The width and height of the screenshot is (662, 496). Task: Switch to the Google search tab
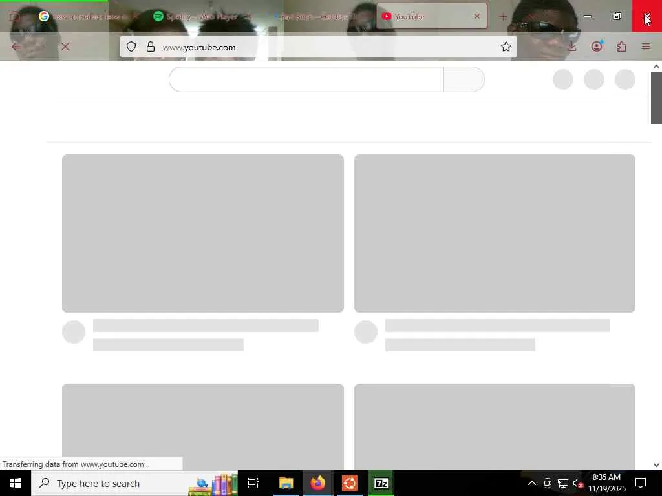pos(89,16)
